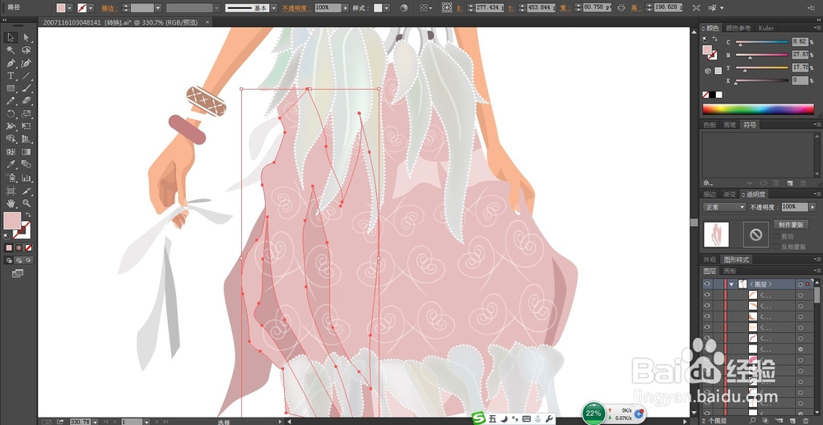Set toolbox paint mode to Gradient
The image size is (823, 425).
click(x=19, y=247)
